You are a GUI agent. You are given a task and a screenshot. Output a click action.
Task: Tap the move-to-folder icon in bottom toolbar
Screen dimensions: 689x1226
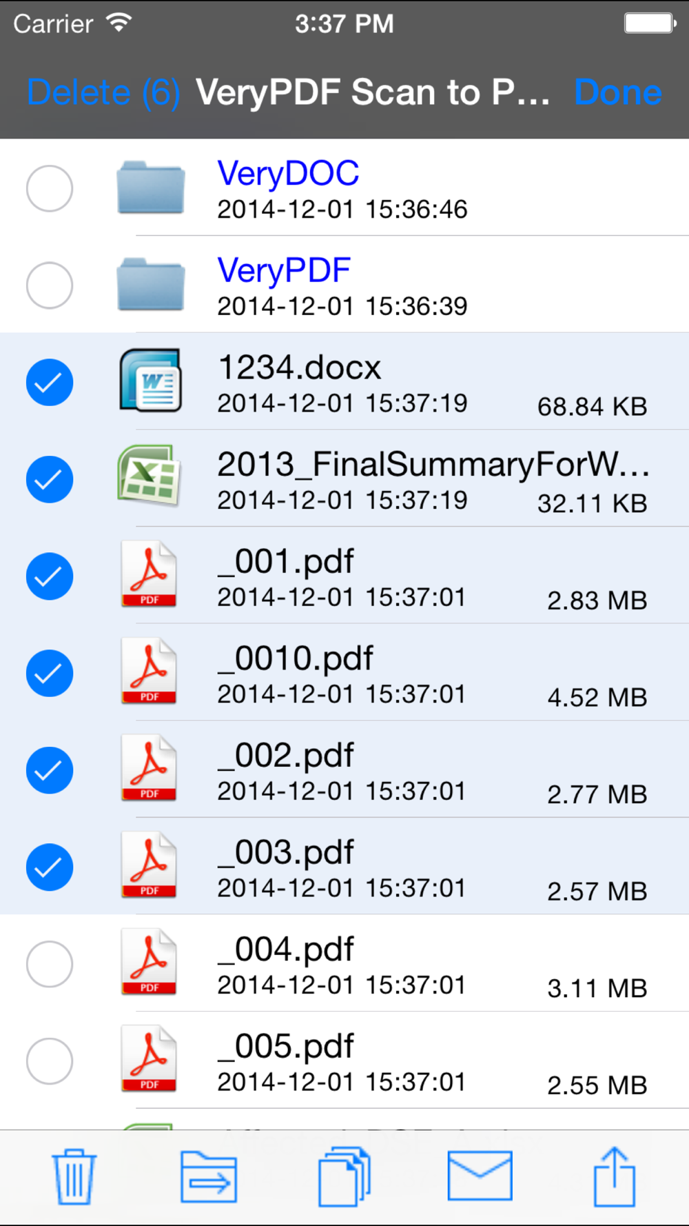click(209, 1177)
